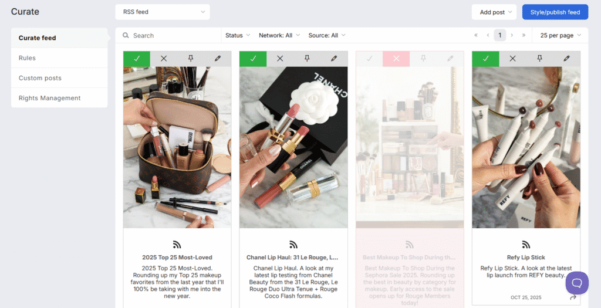Edit the Best Makeup To Shop post
Screen dimensions: 601x308
(x=450, y=59)
